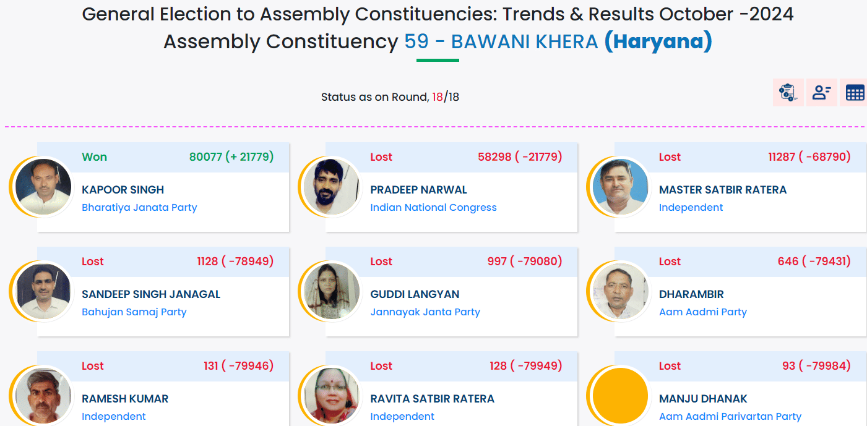Click Guddi Langyan's candidate photo
Viewport: 867px width, 426px height.
pyautogui.click(x=332, y=291)
